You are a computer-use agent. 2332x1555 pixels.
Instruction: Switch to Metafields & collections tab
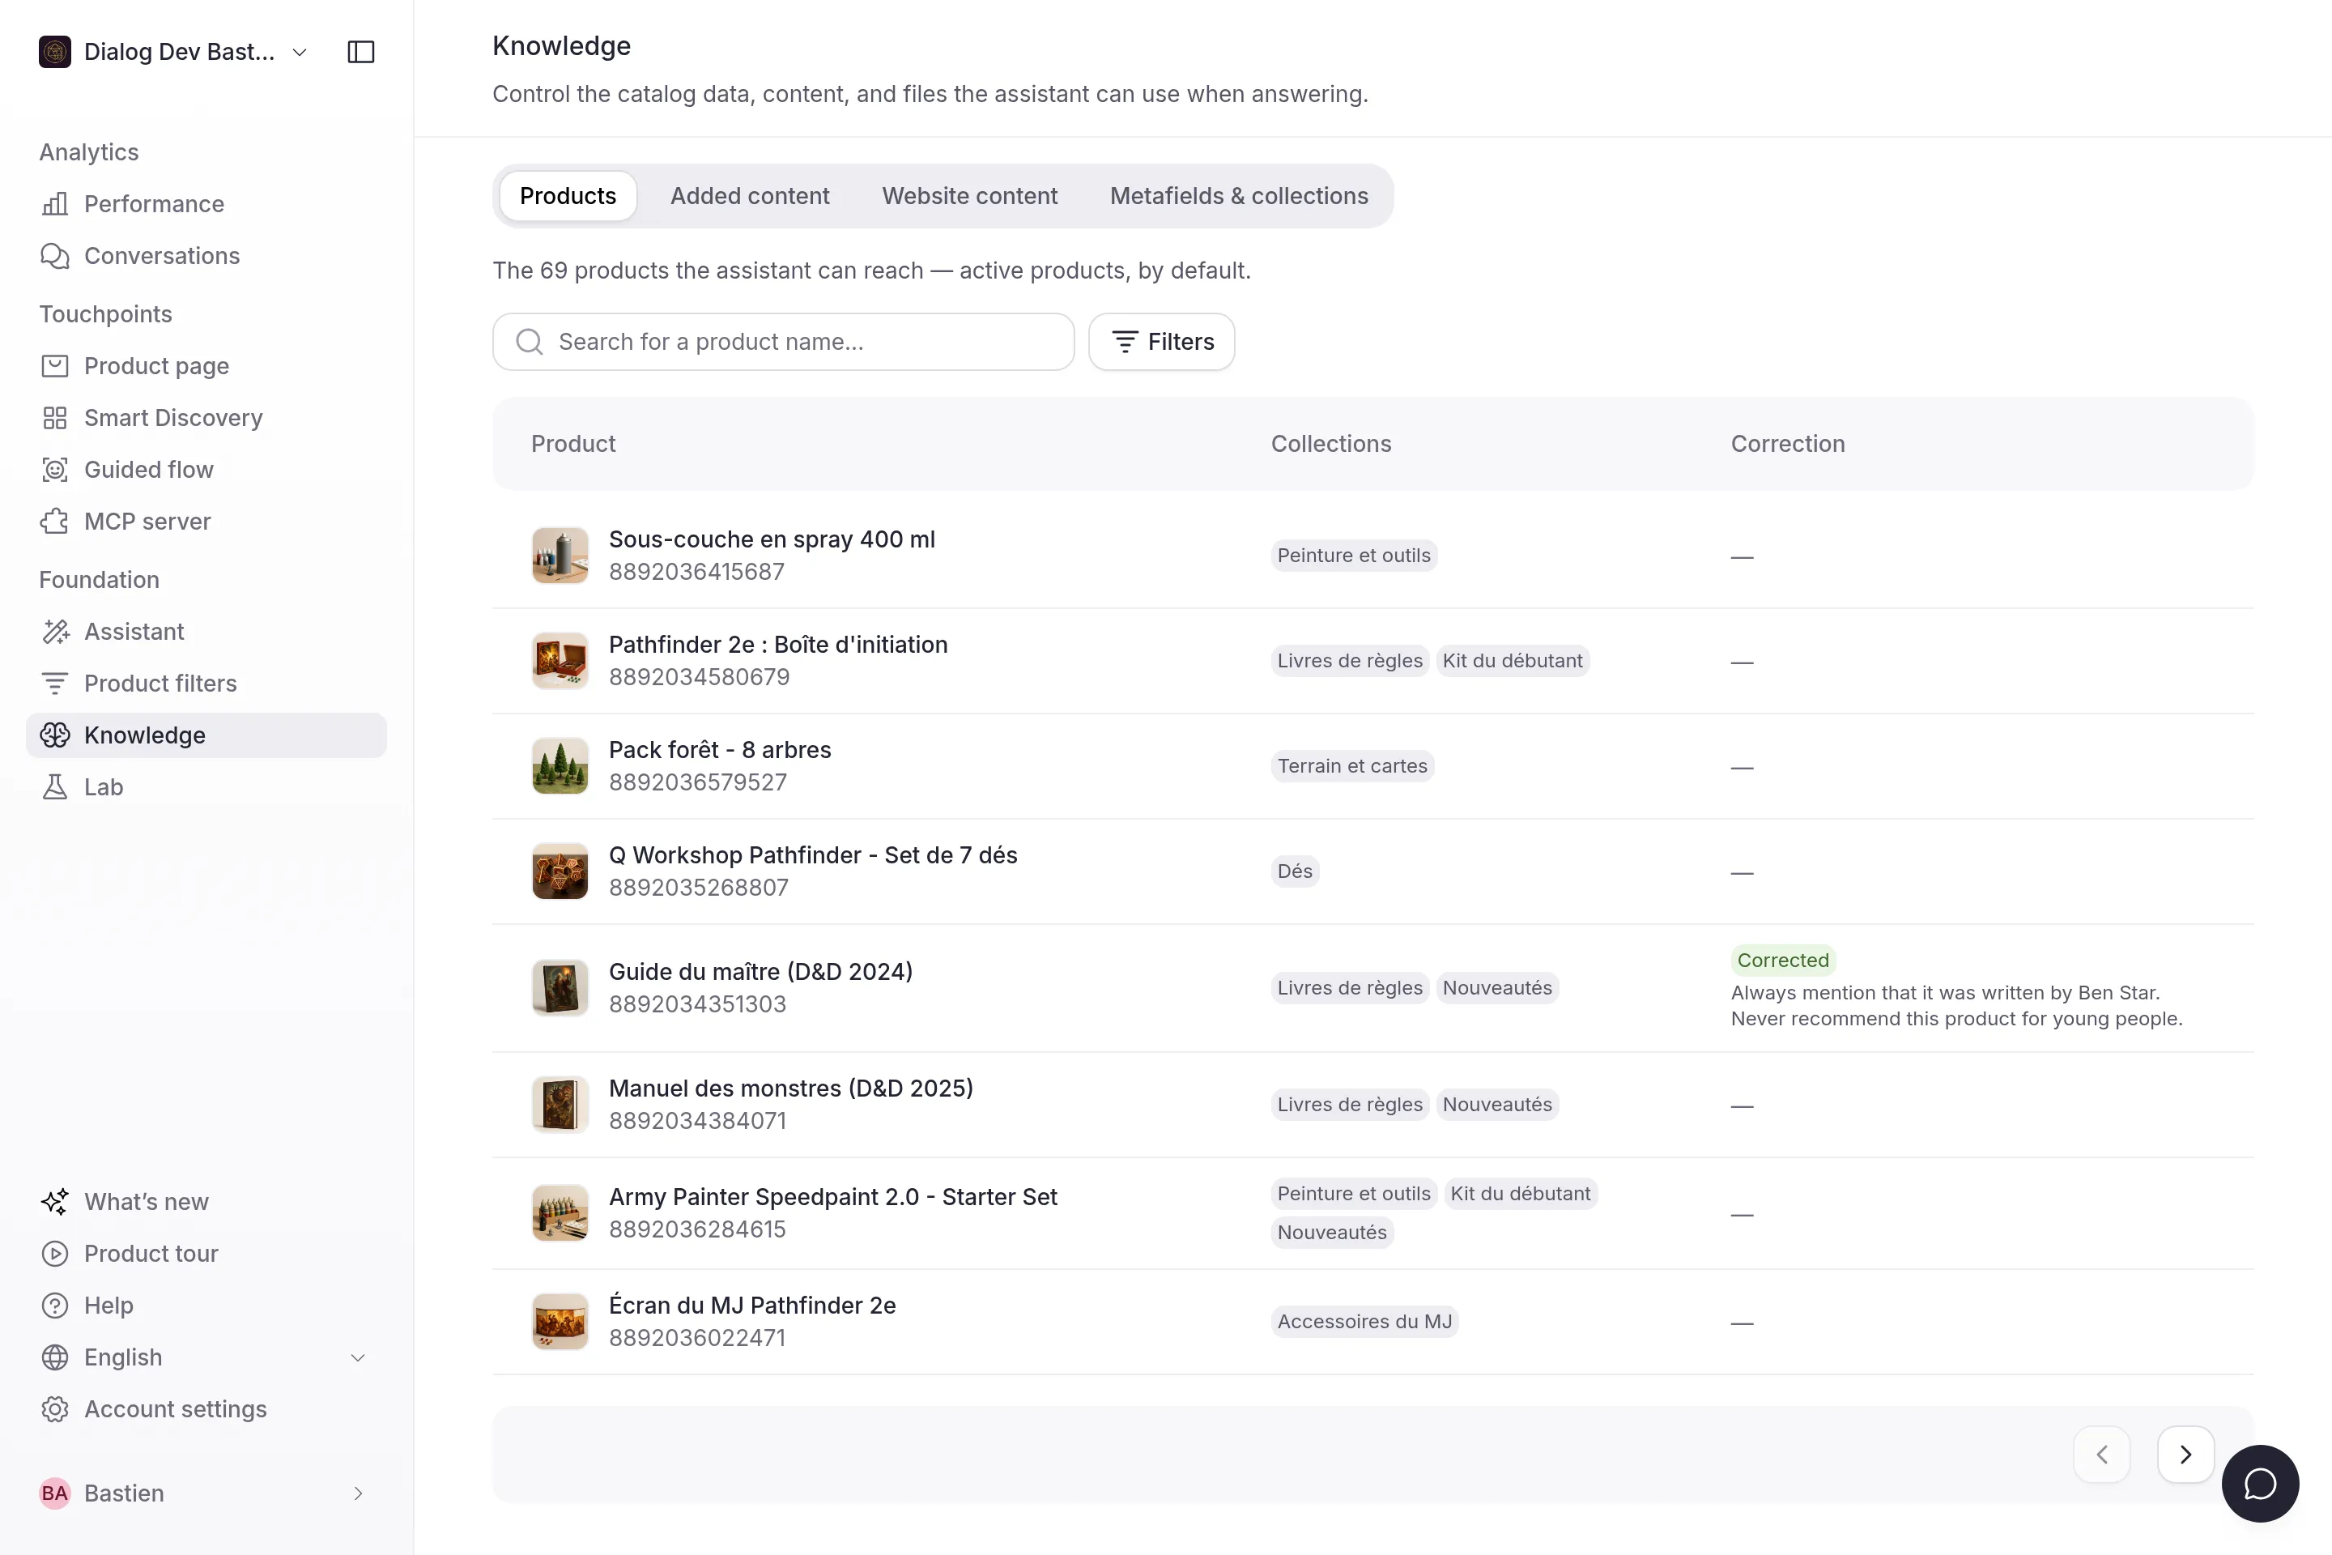(x=1238, y=196)
